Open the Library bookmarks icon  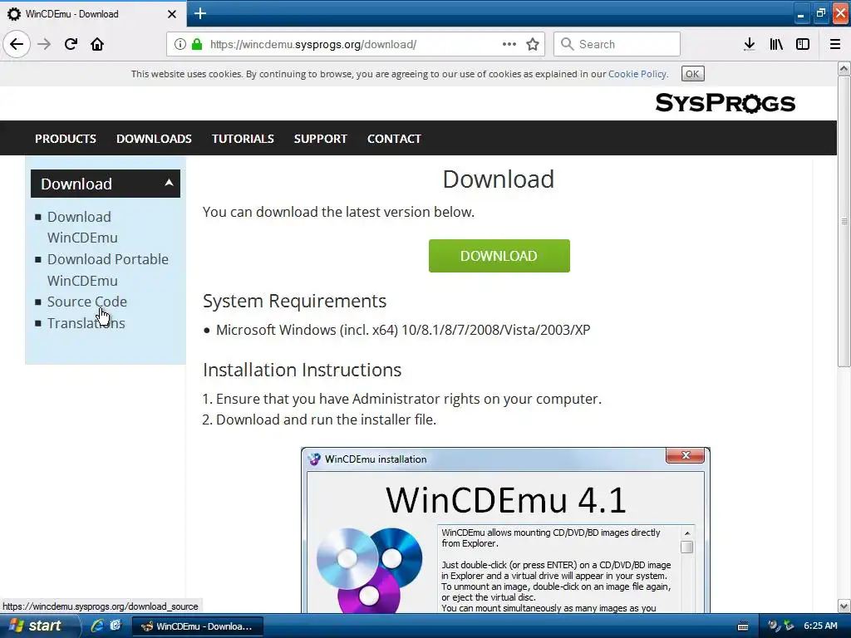click(776, 44)
